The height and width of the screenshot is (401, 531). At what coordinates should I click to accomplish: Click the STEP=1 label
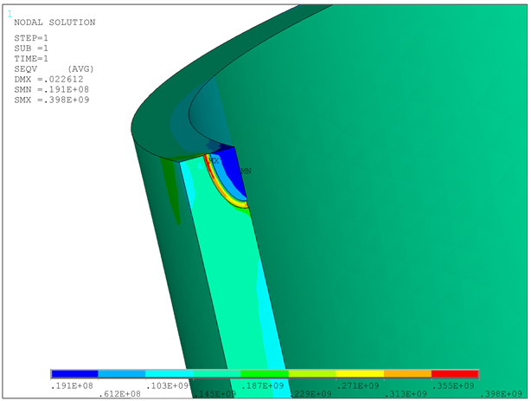pyautogui.click(x=31, y=37)
